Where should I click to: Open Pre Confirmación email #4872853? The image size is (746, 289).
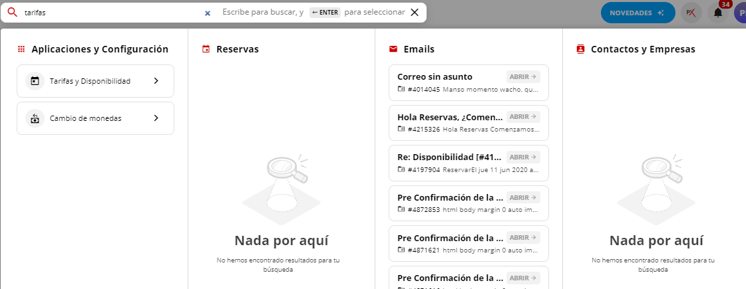point(523,197)
